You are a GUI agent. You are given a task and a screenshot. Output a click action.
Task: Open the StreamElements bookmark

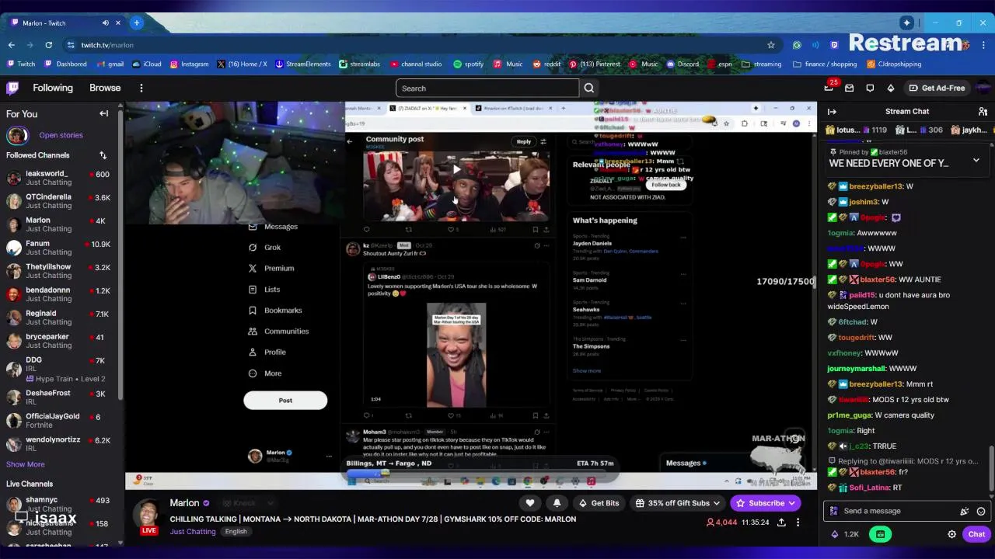click(302, 64)
